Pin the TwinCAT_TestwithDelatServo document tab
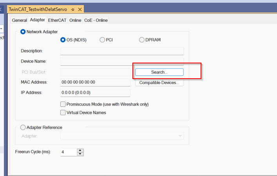 [72, 9]
